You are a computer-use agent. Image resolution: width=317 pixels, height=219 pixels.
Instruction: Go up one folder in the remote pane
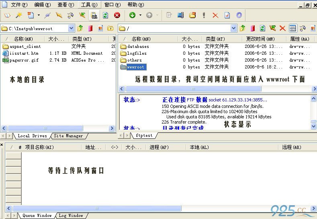tap(243, 28)
